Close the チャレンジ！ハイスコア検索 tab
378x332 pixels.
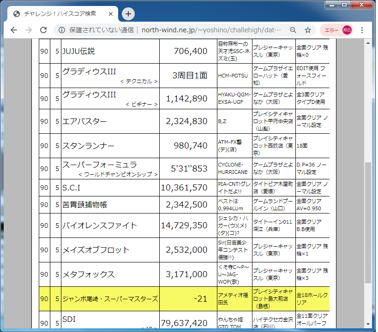(x=111, y=14)
